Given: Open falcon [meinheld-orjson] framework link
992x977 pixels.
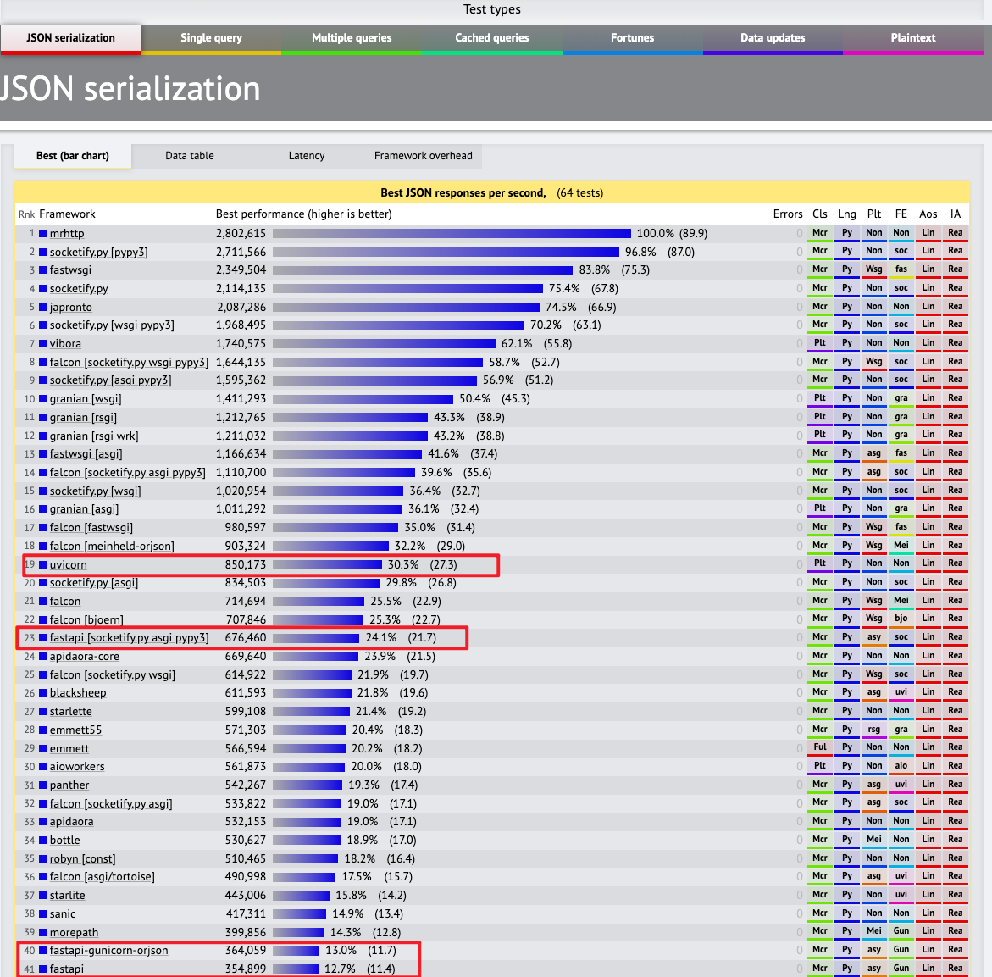Looking at the screenshot, I should coord(112,546).
